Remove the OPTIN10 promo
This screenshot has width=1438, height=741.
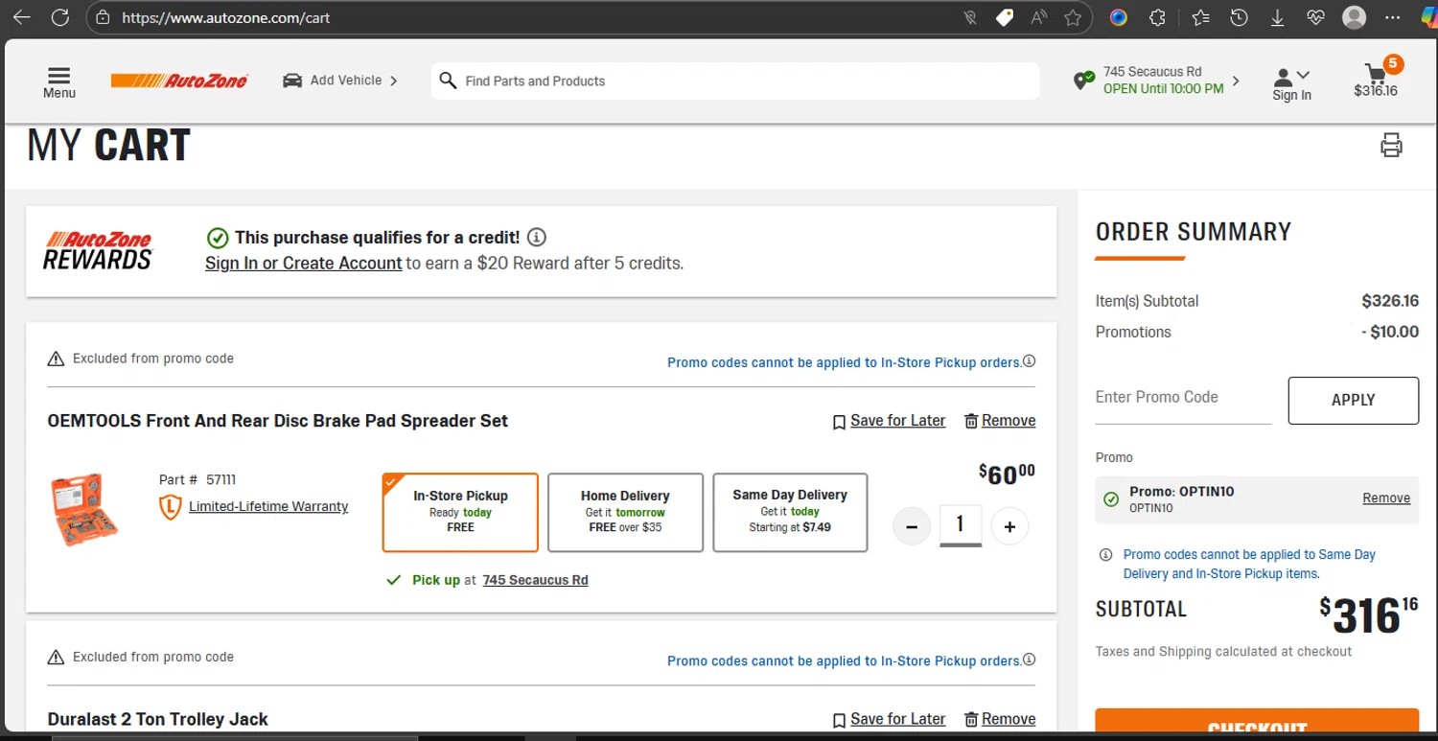coord(1386,498)
